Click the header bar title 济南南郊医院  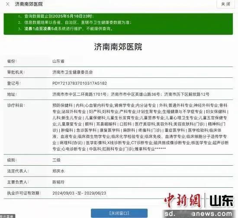click(x=29, y=4)
